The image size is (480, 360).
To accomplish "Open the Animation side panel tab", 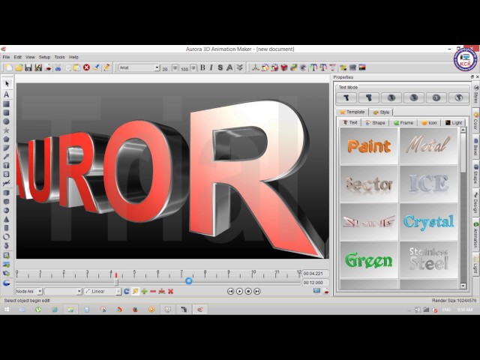I will click(x=475, y=235).
